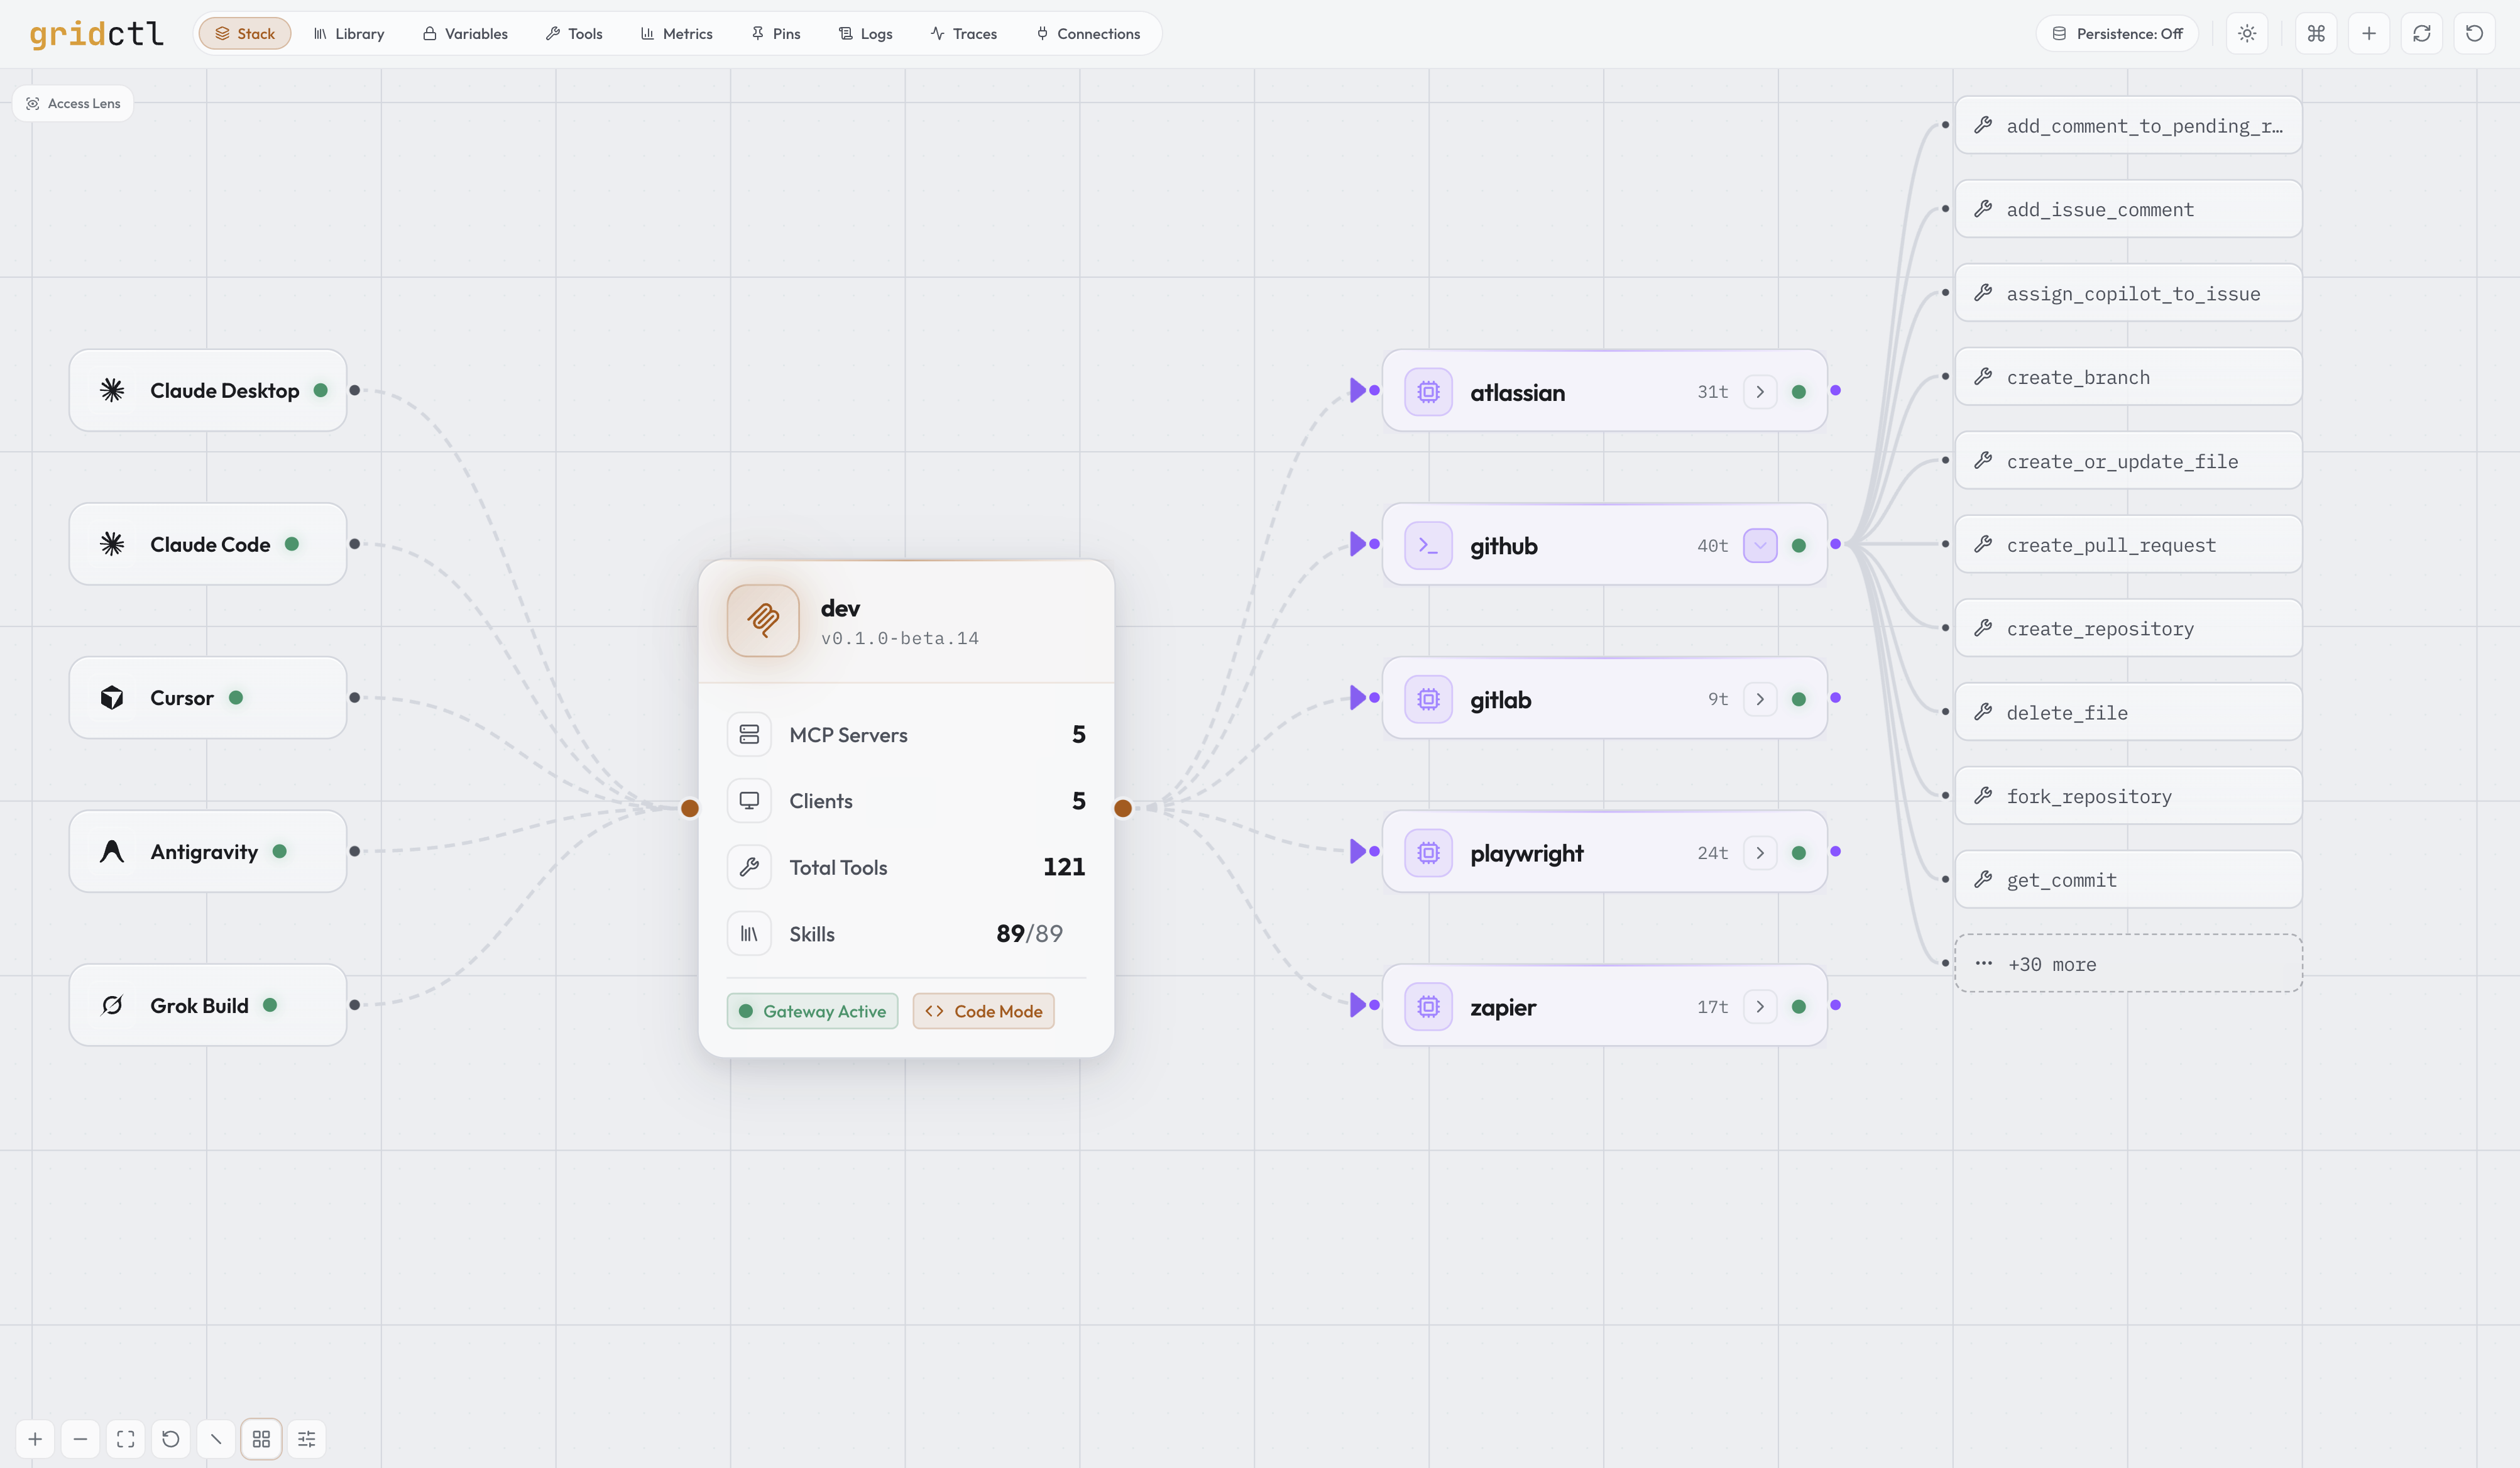Expand the atlassian server tools
Image resolution: width=2520 pixels, height=1468 pixels.
point(1760,392)
